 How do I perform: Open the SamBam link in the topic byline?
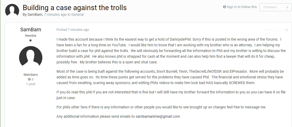click(x=35, y=14)
